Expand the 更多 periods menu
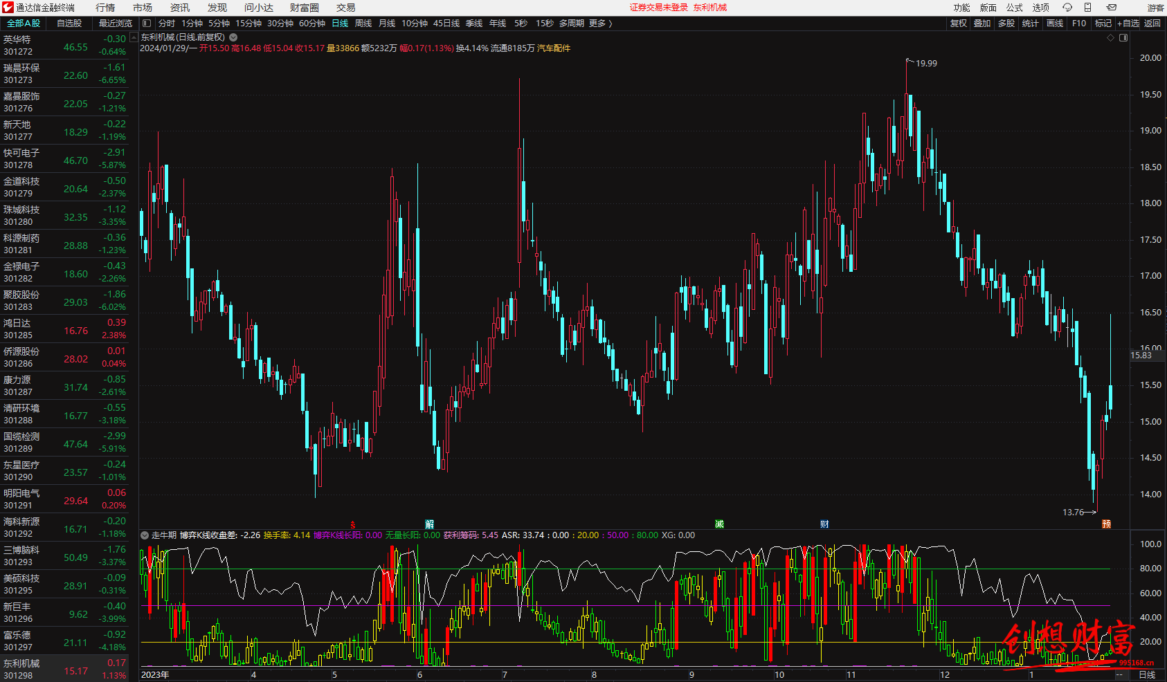The width and height of the screenshot is (1167, 682). coord(600,24)
